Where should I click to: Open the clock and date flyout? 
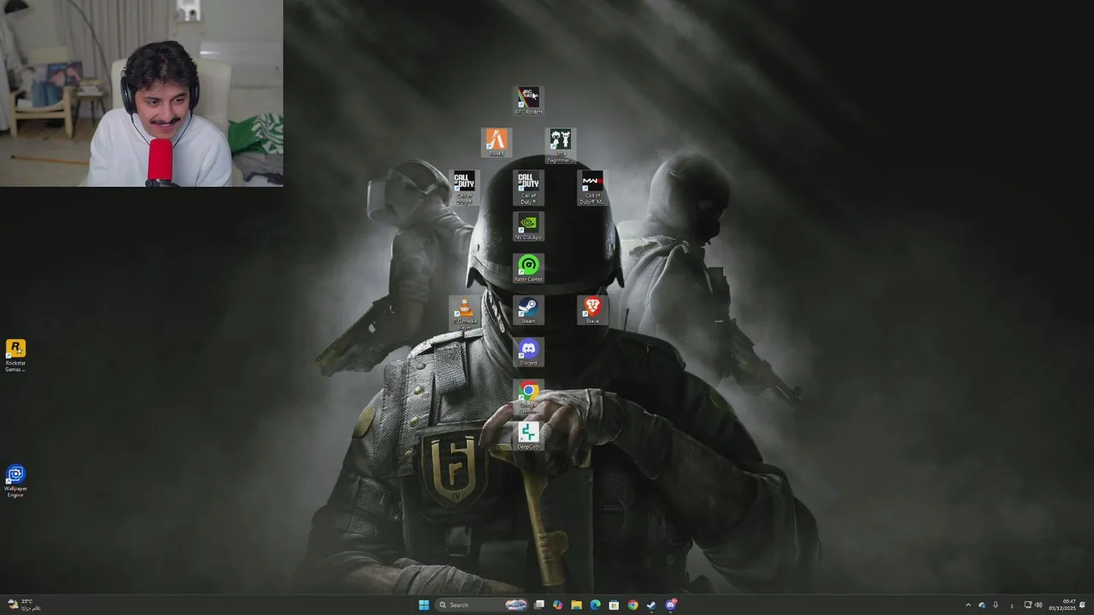[1062, 605]
